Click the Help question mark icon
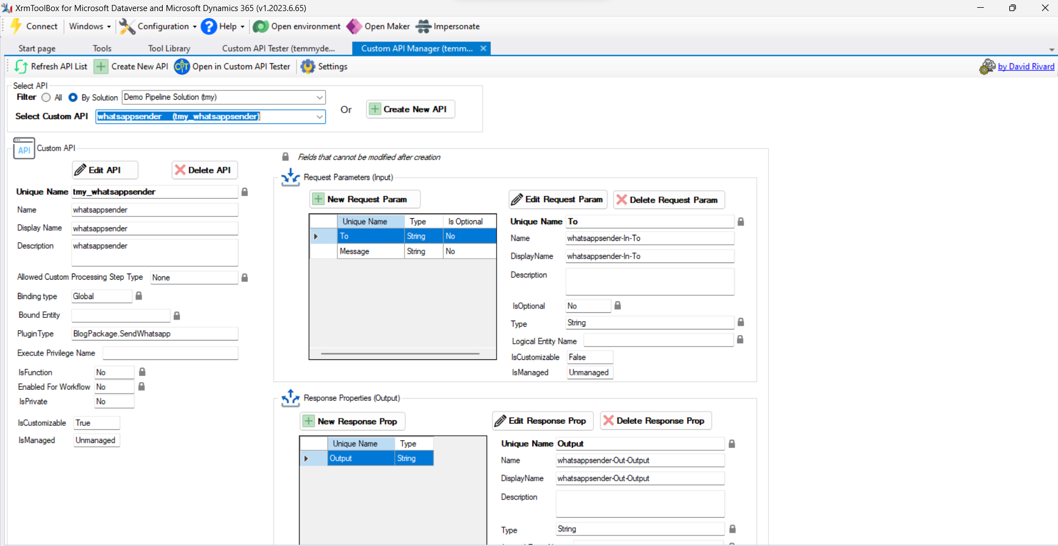 (x=209, y=27)
